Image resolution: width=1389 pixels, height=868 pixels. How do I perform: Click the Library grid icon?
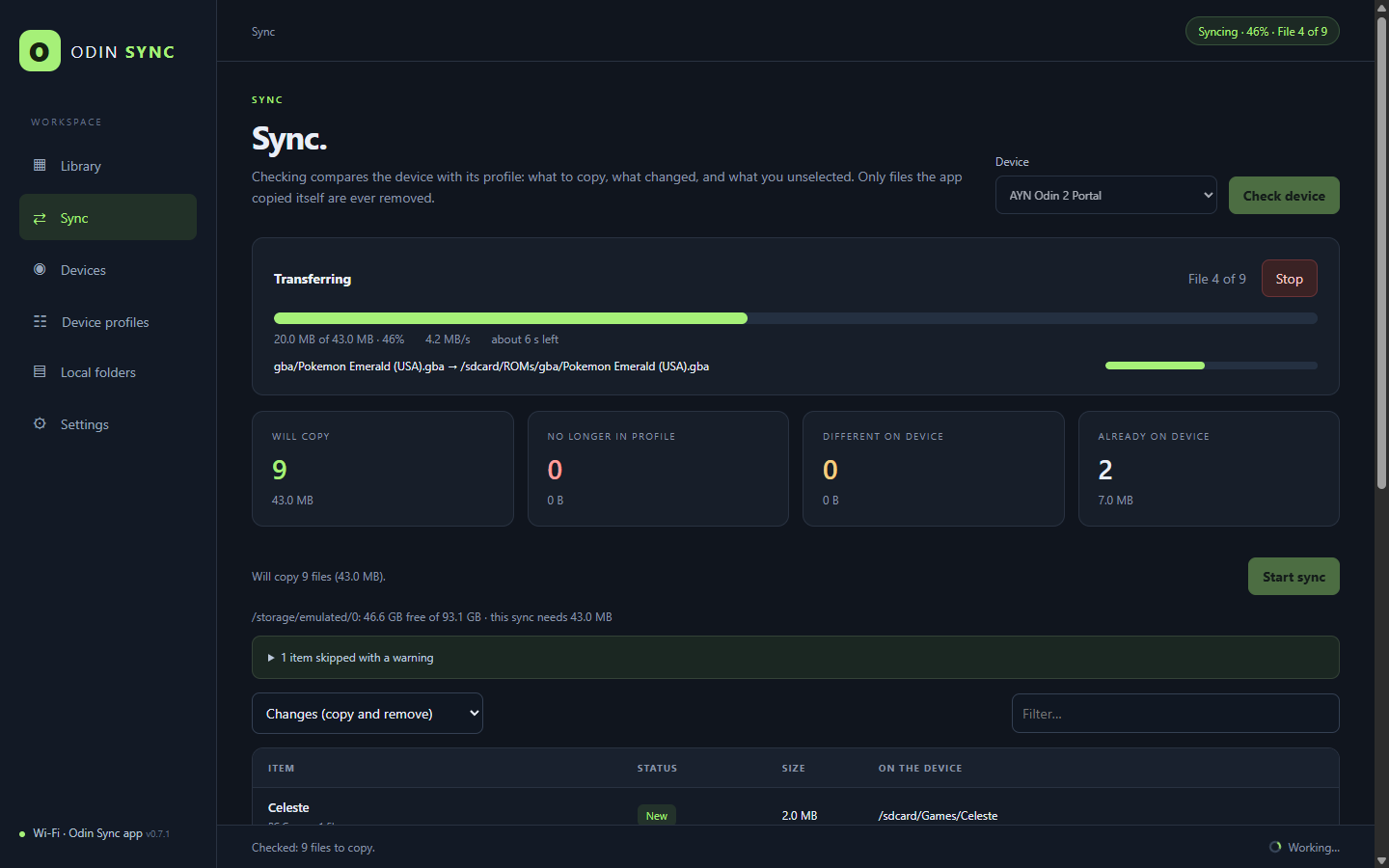pos(40,165)
